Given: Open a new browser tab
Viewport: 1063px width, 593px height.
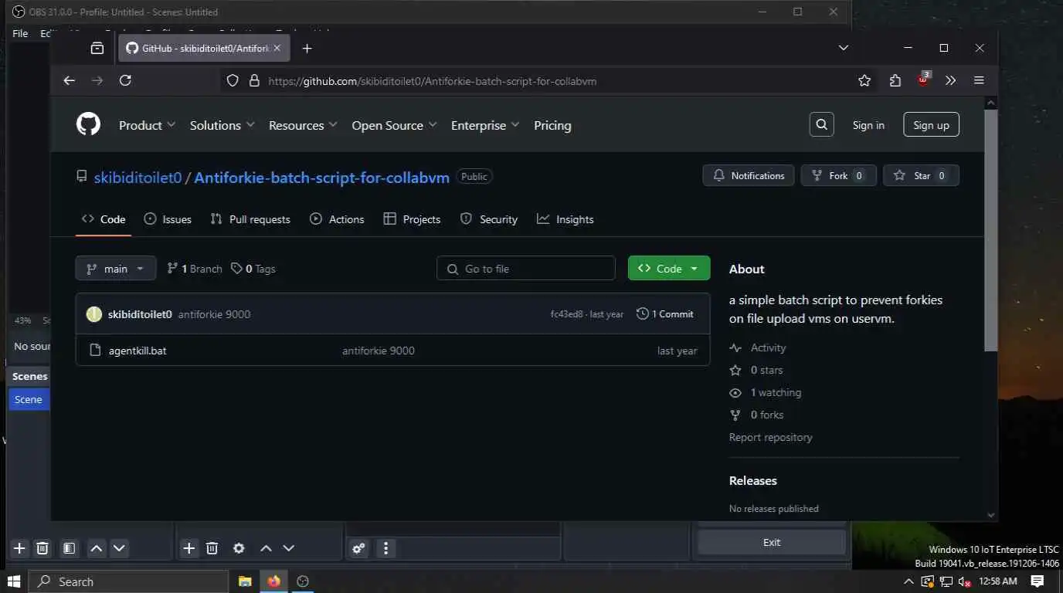Looking at the screenshot, I should (307, 48).
